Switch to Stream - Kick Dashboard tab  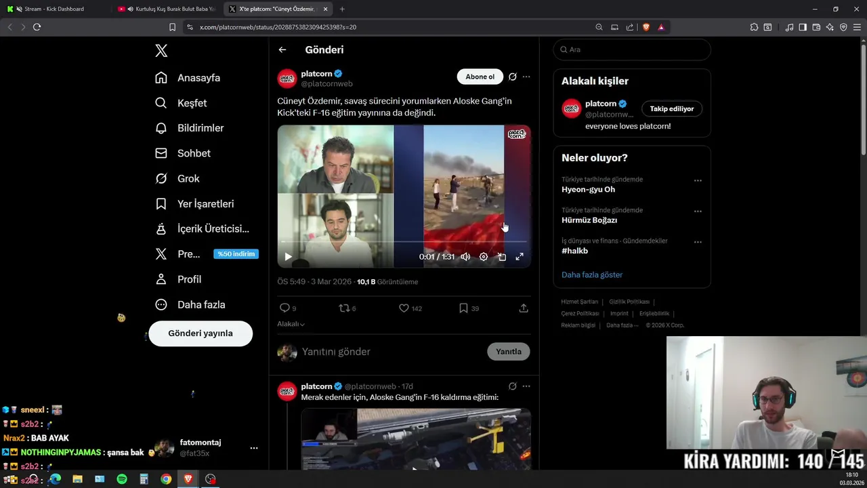click(x=54, y=9)
